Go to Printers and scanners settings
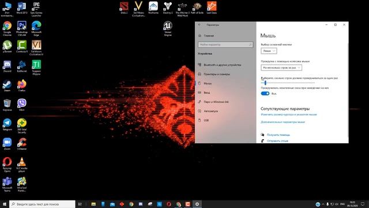This screenshot has width=369, height=208. pos(225,74)
